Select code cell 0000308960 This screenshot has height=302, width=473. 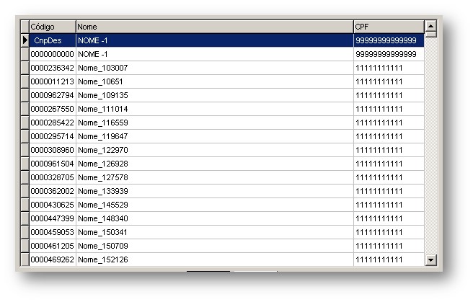tap(53, 150)
